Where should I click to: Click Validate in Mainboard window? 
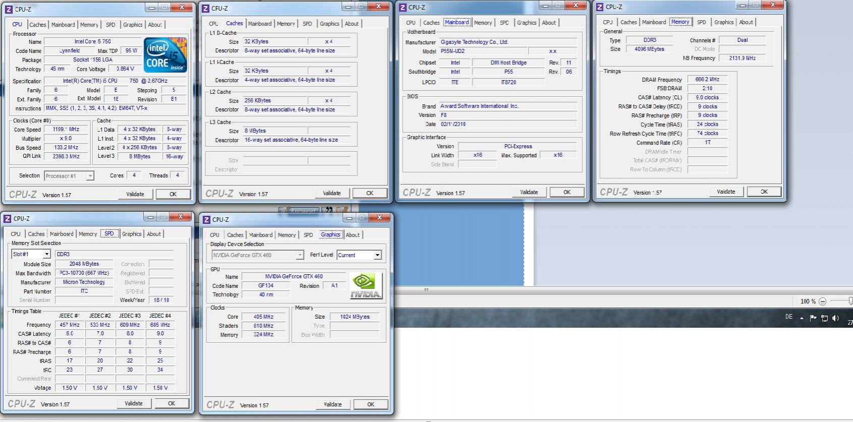click(x=529, y=192)
